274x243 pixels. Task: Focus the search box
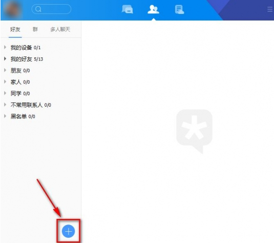coord(51,9)
